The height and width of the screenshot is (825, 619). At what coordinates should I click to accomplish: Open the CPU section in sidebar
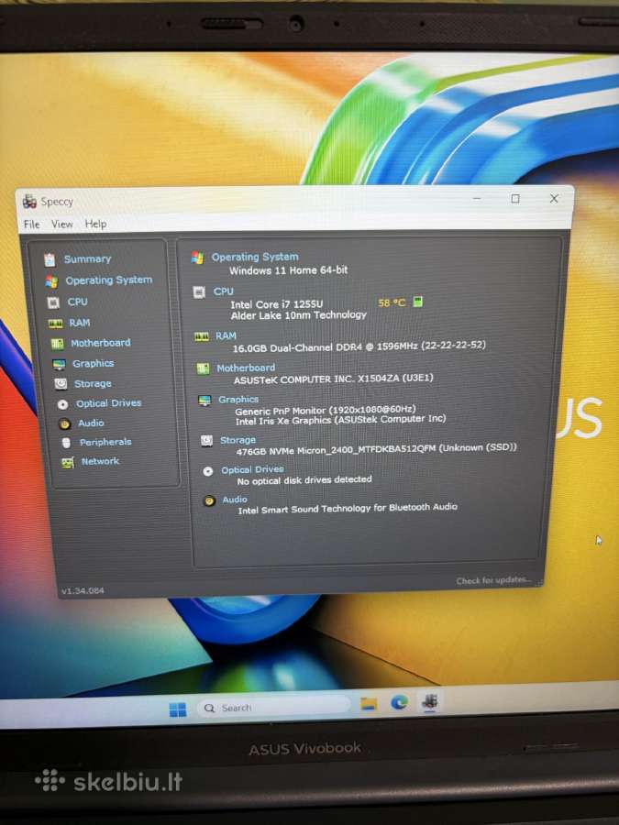pyautogui.click(x=77, y=302)
